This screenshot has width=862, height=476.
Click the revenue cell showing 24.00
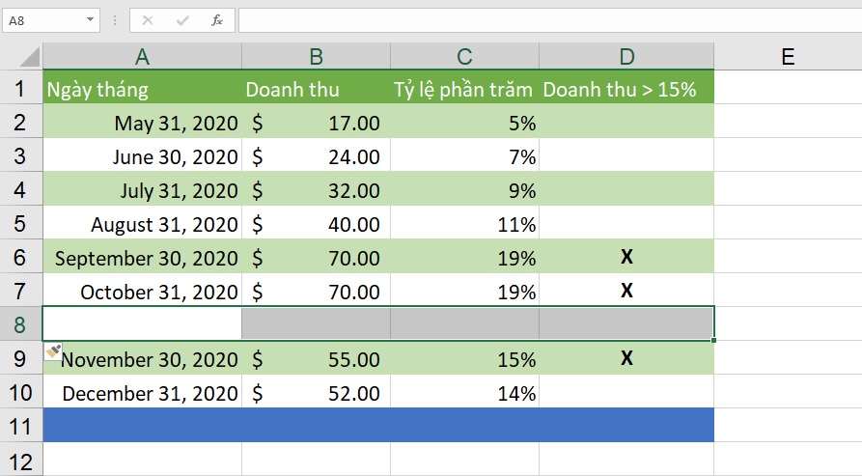coord(316,155)
